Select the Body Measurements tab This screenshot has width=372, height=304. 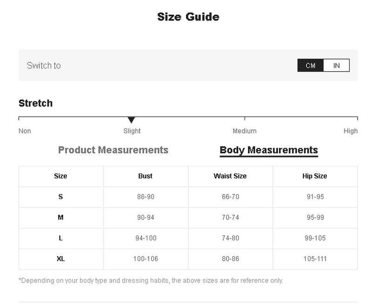[269, 150]
